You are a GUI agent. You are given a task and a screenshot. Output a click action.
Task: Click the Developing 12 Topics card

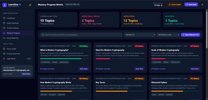(x=141, y=20)
